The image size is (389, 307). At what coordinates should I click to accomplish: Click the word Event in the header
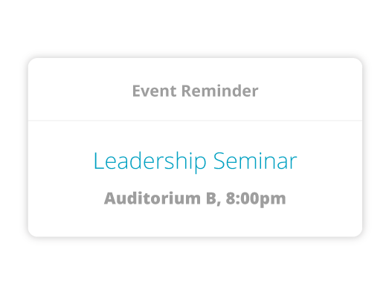pos(154,91)
